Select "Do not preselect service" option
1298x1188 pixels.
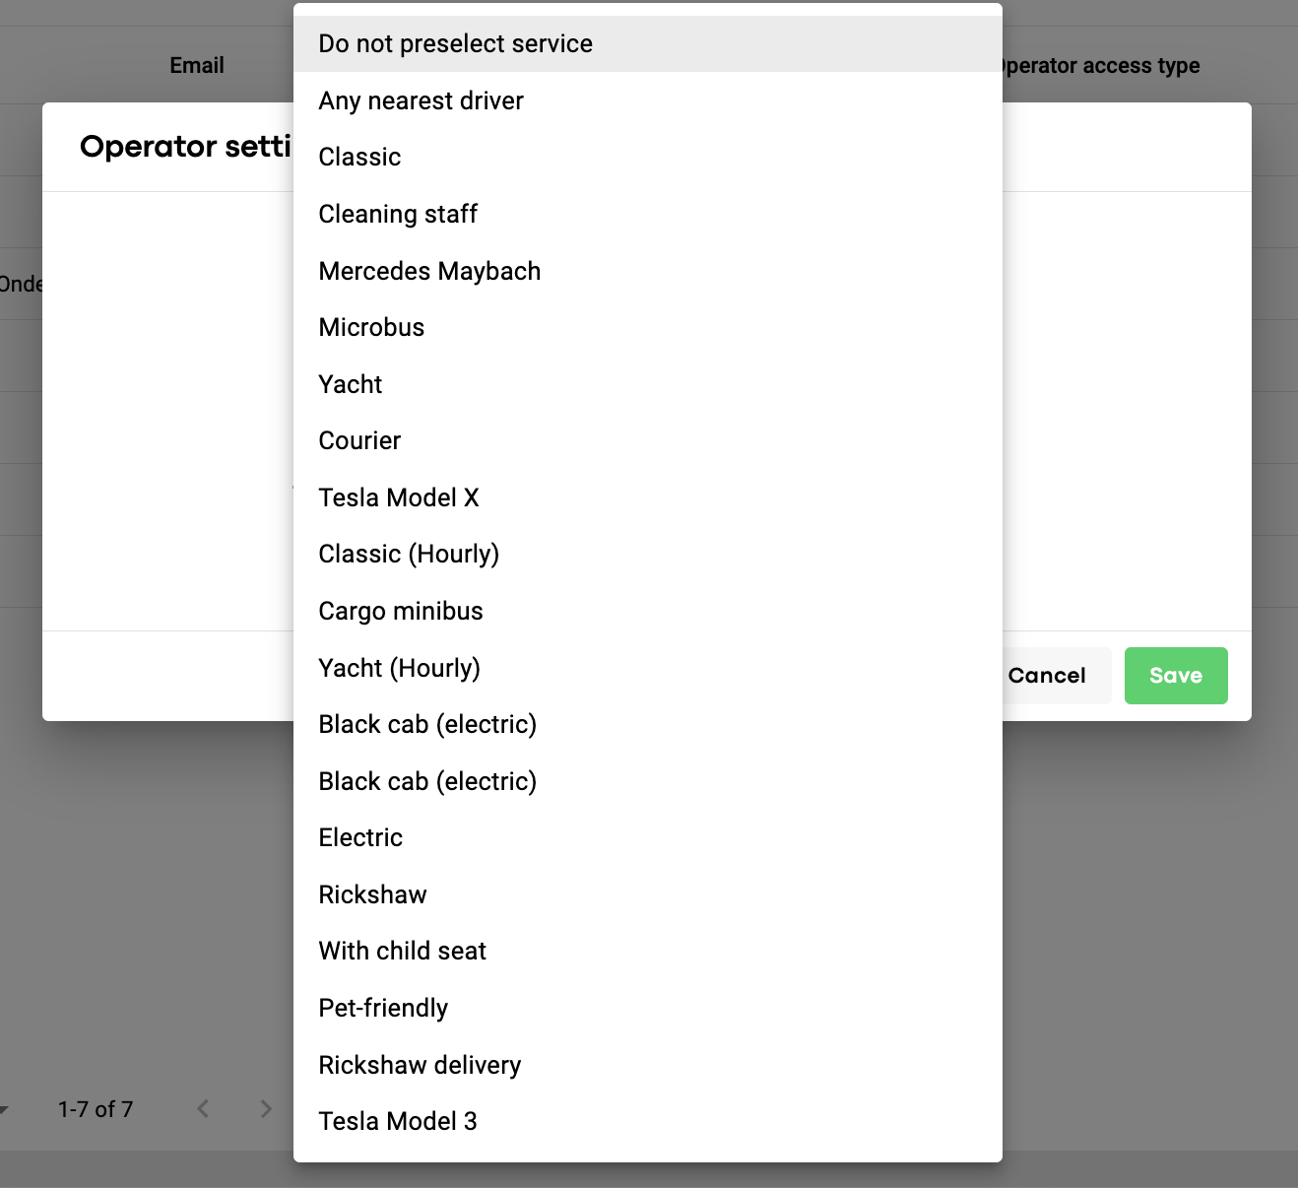click(455, 44)
